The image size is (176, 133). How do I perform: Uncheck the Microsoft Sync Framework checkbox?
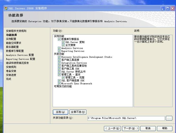click(x=59, y=84)
